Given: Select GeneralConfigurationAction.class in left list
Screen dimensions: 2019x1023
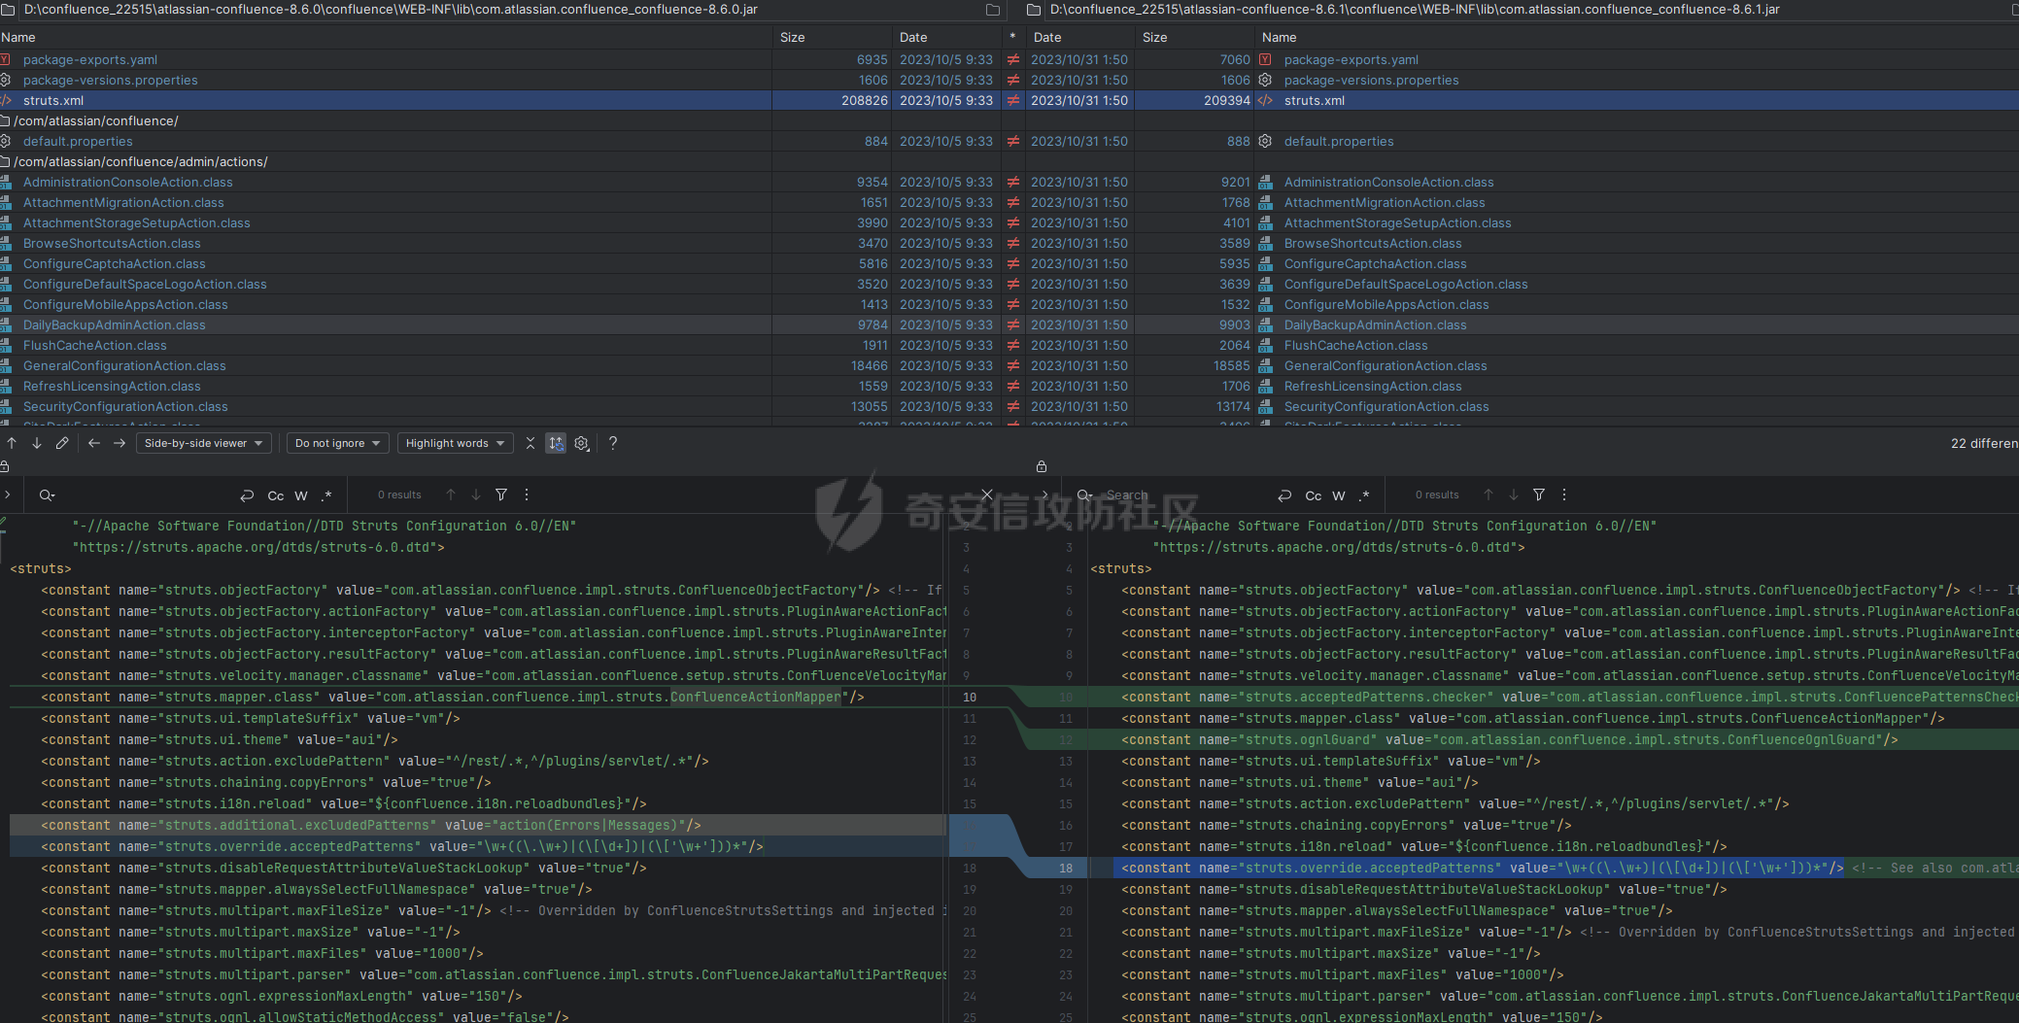Looking at the screenshot, I should 124,365.
